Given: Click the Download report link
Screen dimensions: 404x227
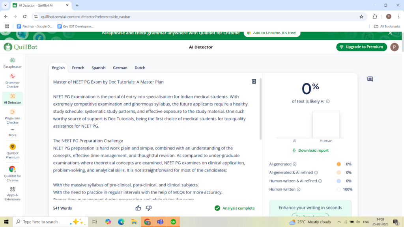Looking at the screenshot, I should pos(310,151).
